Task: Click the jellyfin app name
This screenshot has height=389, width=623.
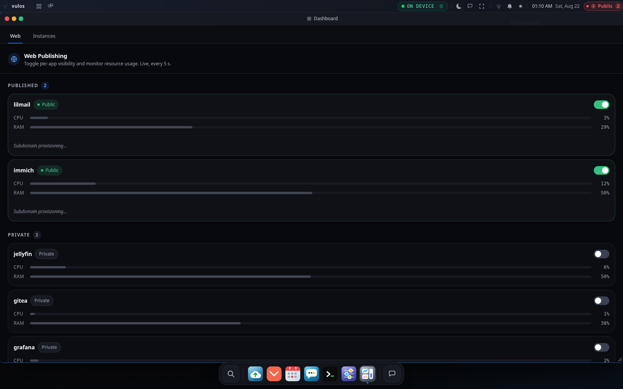Action: pyautogui.click(x=23, y=254)
